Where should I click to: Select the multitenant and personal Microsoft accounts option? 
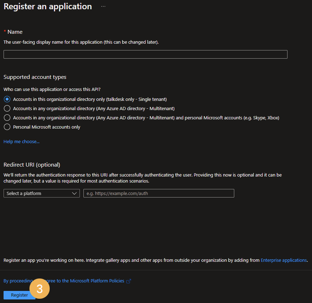pyautogui.click(x=7, y=117)
